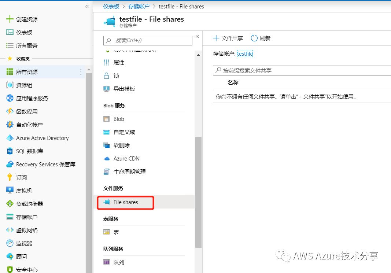Open the 队列 queue icon
Image resolution: width=391 pixels, height=273 pixels.
tap(107, 262)
